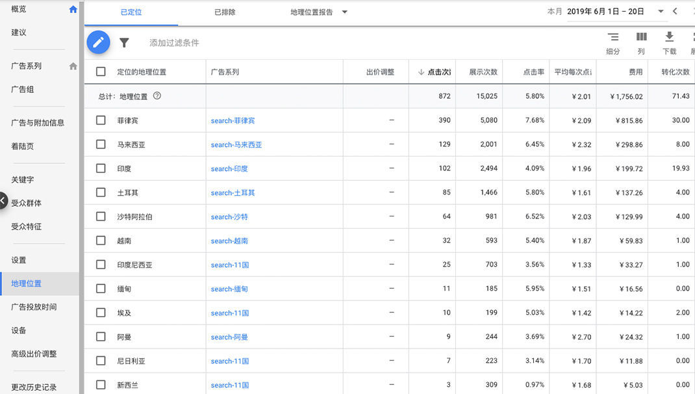Screen dimensions: 695x394
Task: Click the blue pencil edit button
Action: 99,43
